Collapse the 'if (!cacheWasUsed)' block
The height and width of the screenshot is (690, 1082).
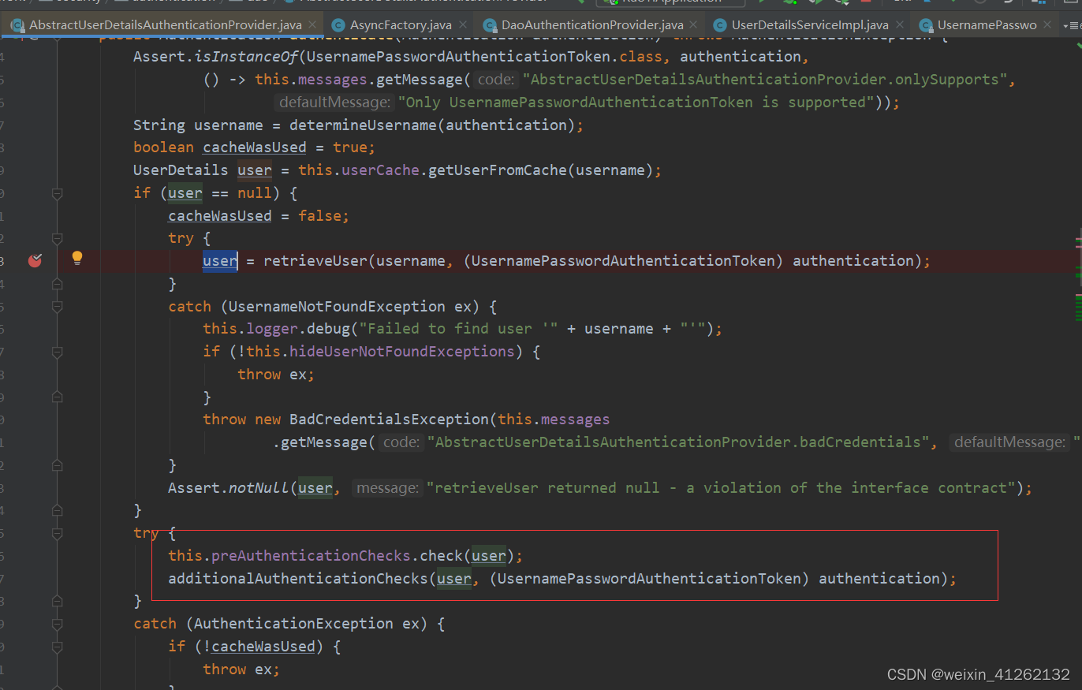click(x=57, y=647)
